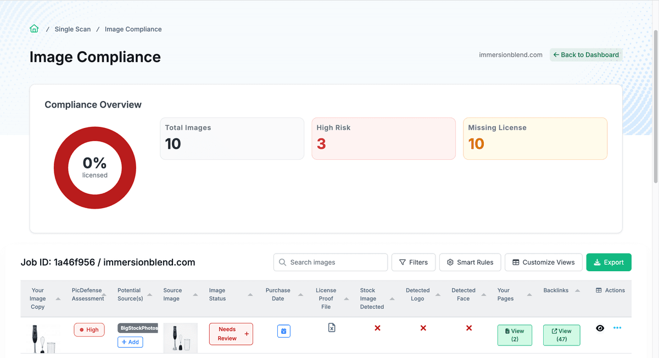
Task: Open the Total Images card
Action: tap(232, 138)
